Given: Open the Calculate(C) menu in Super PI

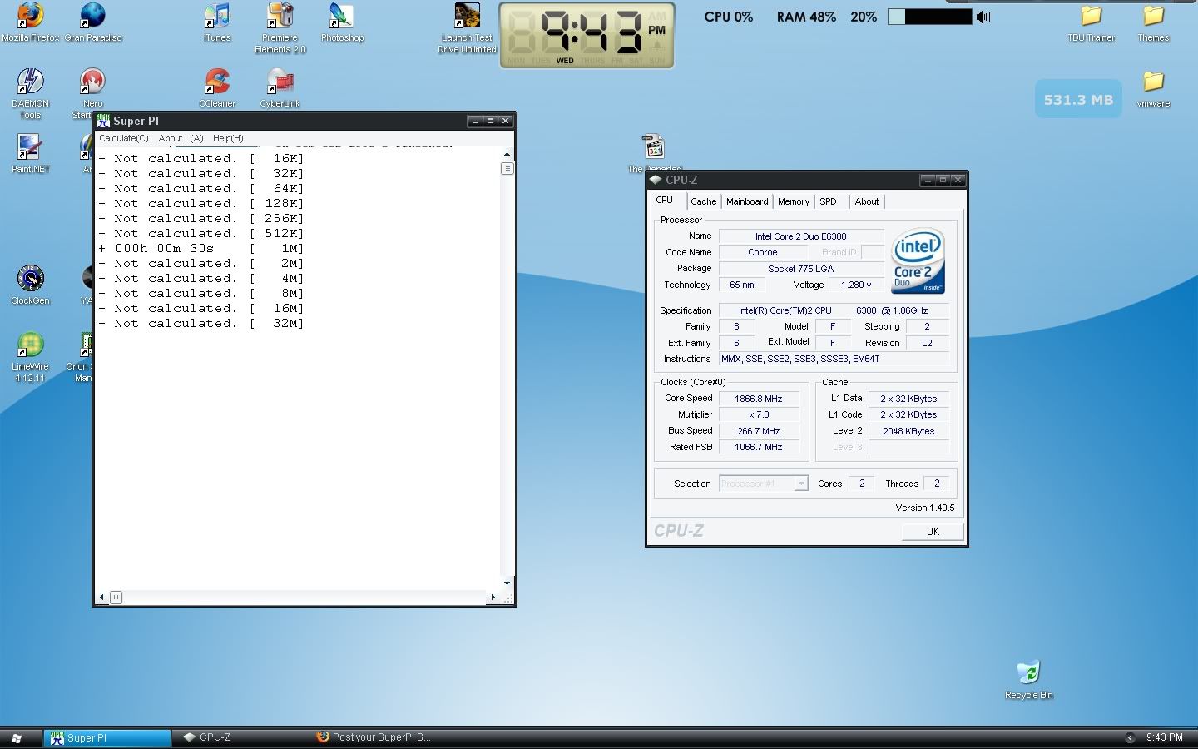Looking at the screenshot, I should coord(124,138).
